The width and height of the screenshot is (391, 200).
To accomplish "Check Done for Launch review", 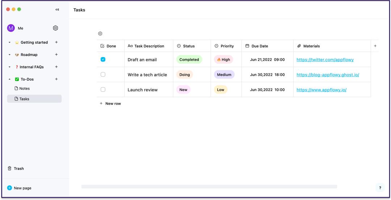I will click(103, 90).
